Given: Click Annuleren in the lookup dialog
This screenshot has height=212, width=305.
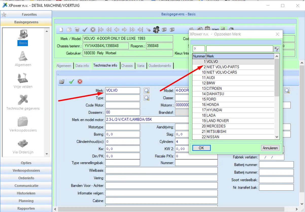Looking at the screenshot, I should coord(270,148).
